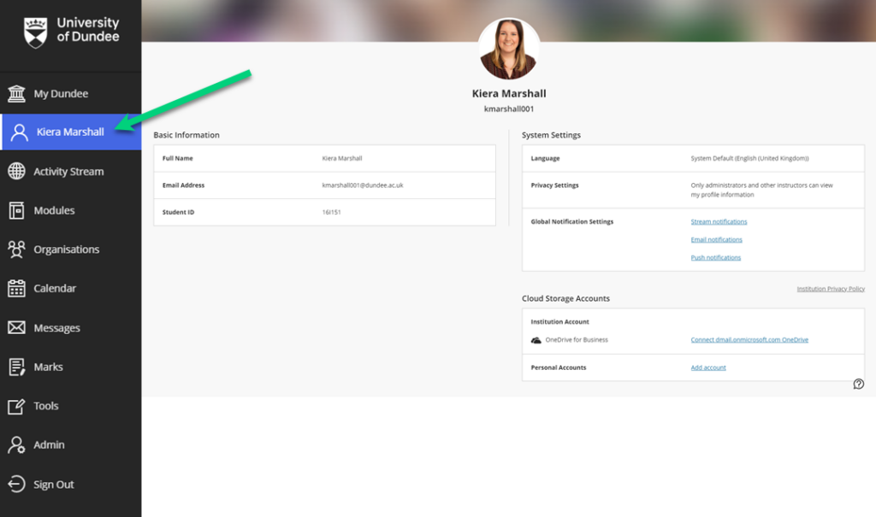Open the Modules page
Image resolution: width=876 pixels, height=517 pixels.
(x=70, y=210)
